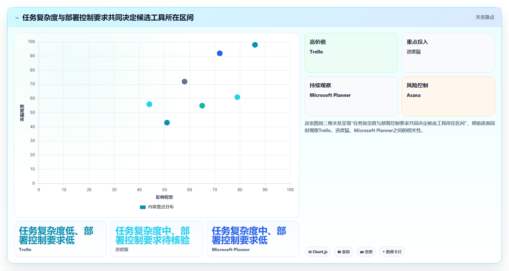Select the 任务复杂度中、部署控制要求低 Planner card
The width and height of the screenshot is (509, 271).
click(253, 239)
